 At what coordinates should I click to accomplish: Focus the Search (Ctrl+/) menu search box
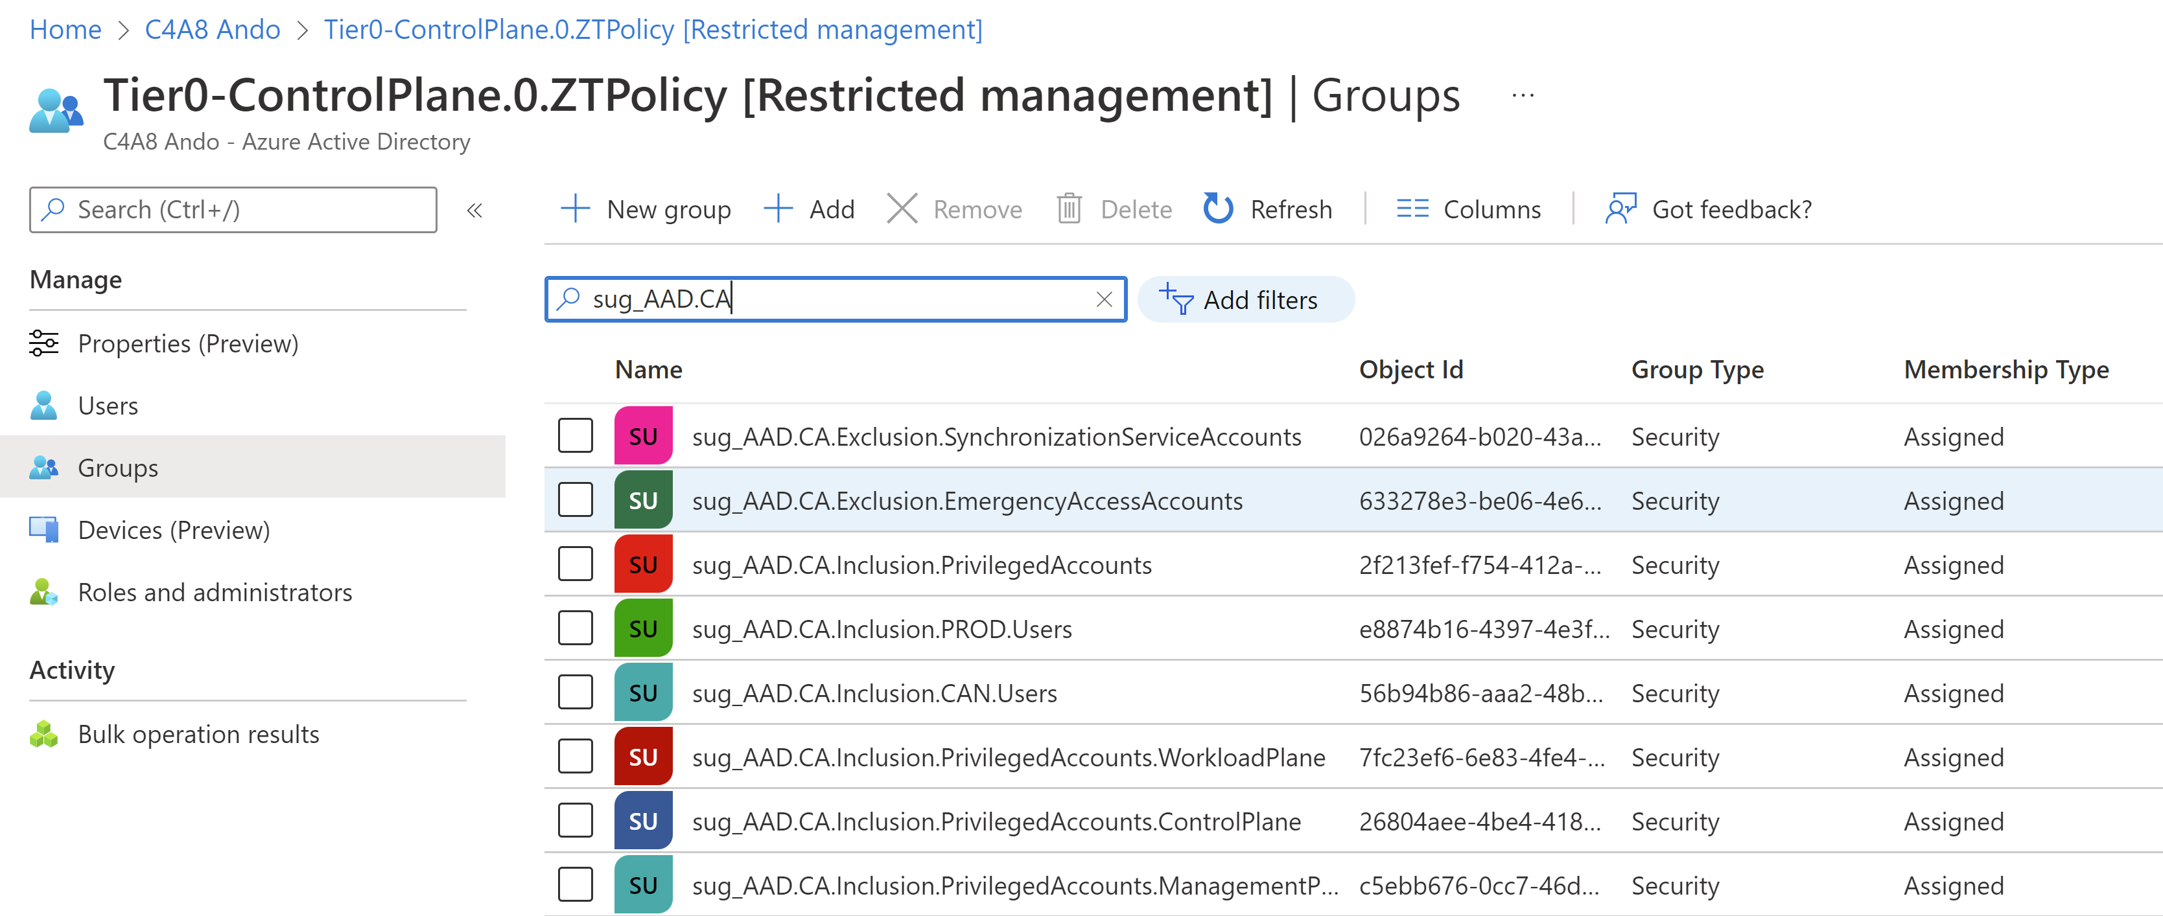[233, 210]
